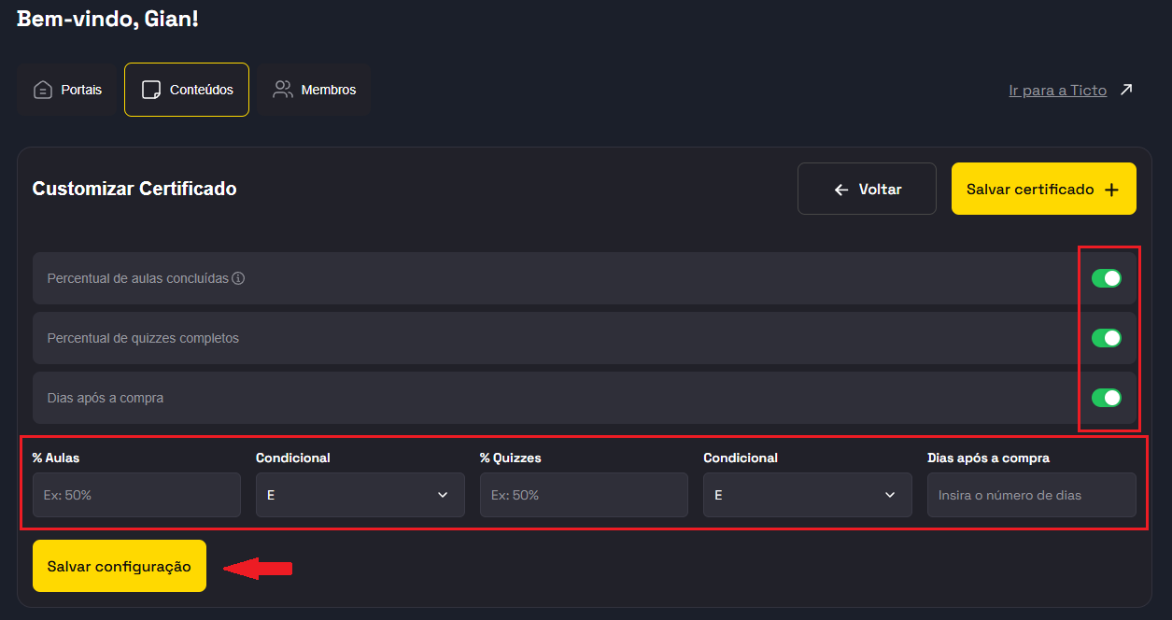The height and width of the screenshot is (620, 1172).
Task: Switch to the Portais tab
Action: [x=67, y=90]
